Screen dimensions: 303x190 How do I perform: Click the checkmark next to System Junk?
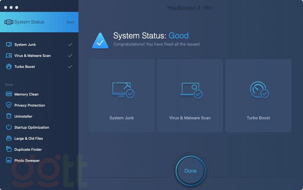[70, 45]
